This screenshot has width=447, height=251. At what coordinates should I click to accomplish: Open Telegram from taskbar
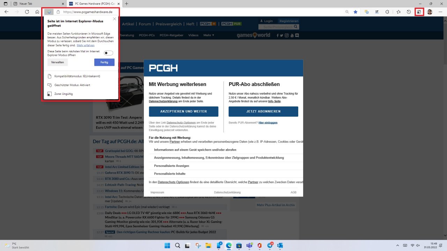click(270, 245)
